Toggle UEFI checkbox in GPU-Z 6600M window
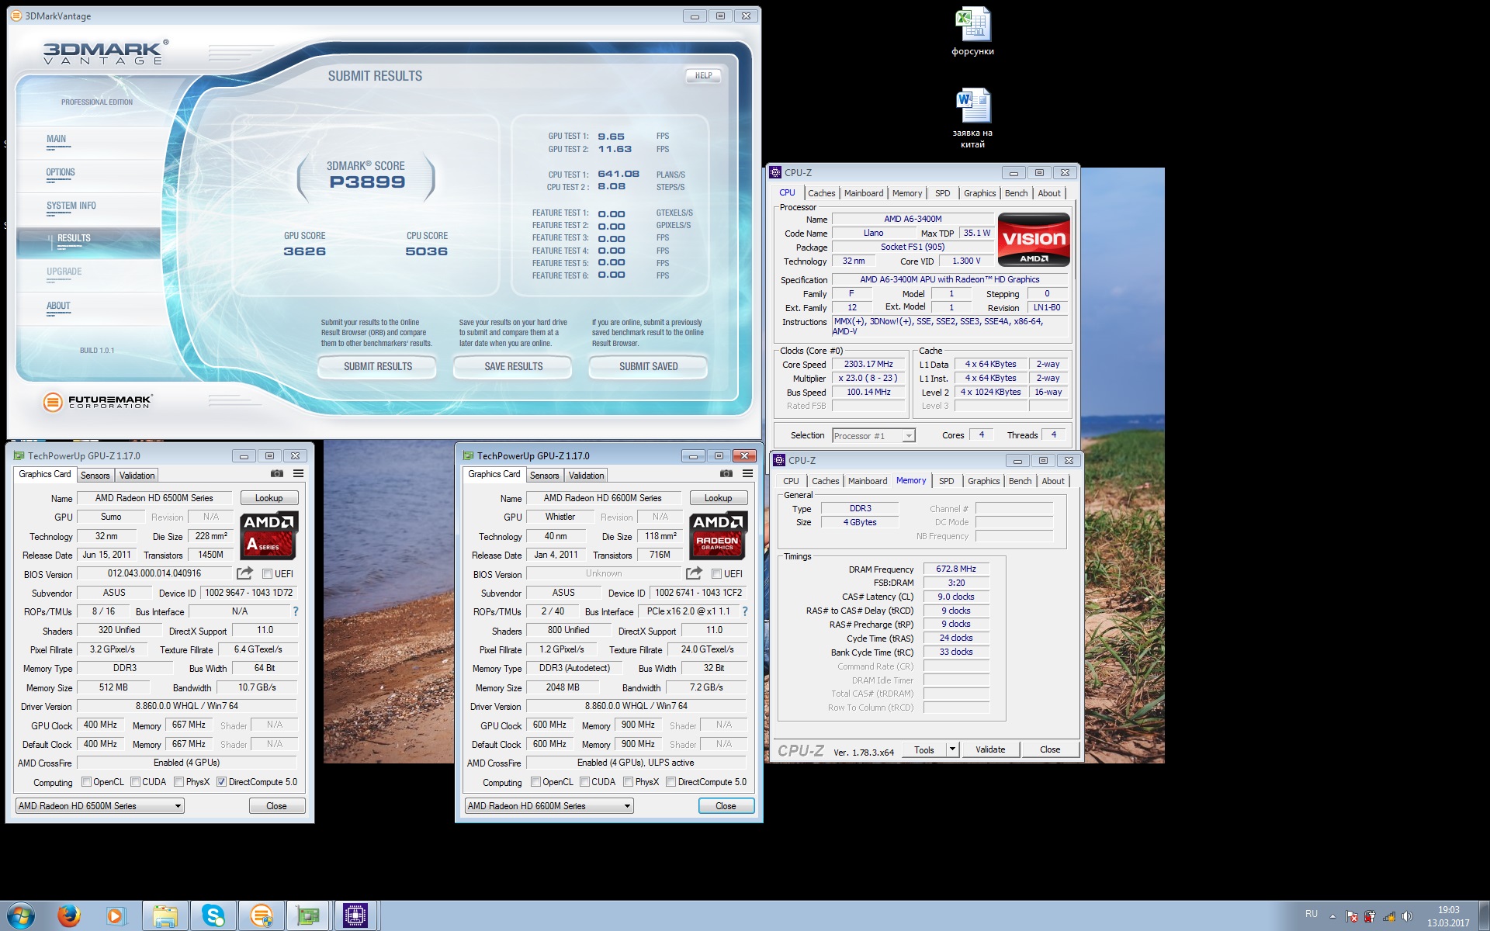Image resolution: width=1490 pixels, height=931 pixels. tap(716, 574)
